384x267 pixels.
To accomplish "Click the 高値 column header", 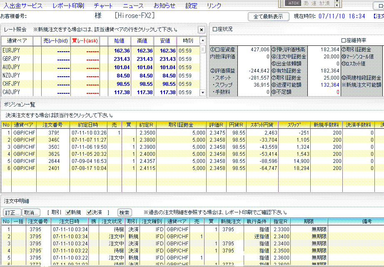I will tap(142, 41).
